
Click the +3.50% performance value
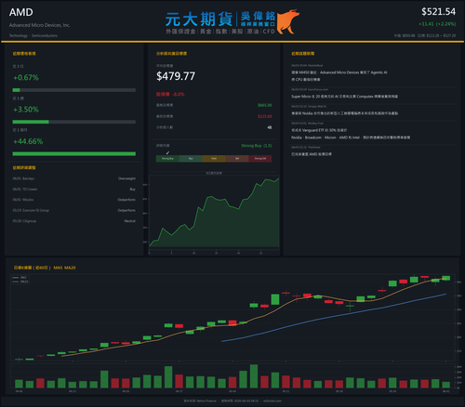(26, 110)
